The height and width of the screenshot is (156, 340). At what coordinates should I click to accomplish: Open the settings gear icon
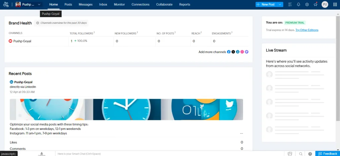coord(307,5)
